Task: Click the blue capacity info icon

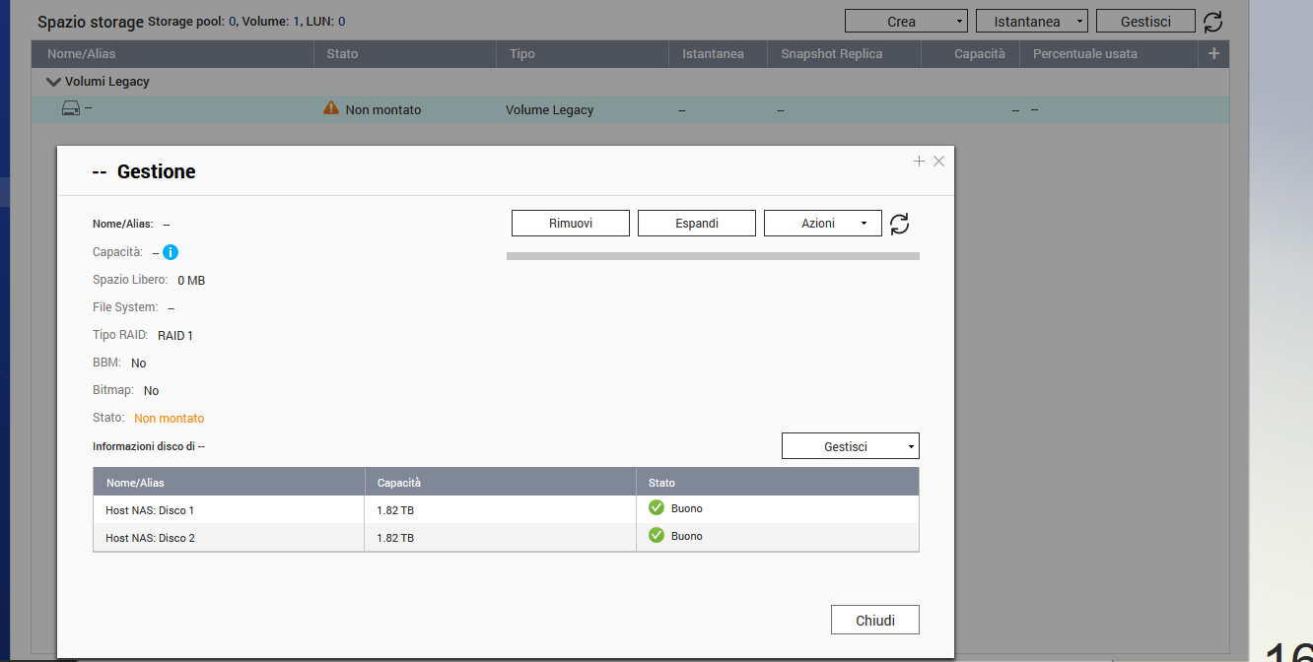Action: point(171,252)
